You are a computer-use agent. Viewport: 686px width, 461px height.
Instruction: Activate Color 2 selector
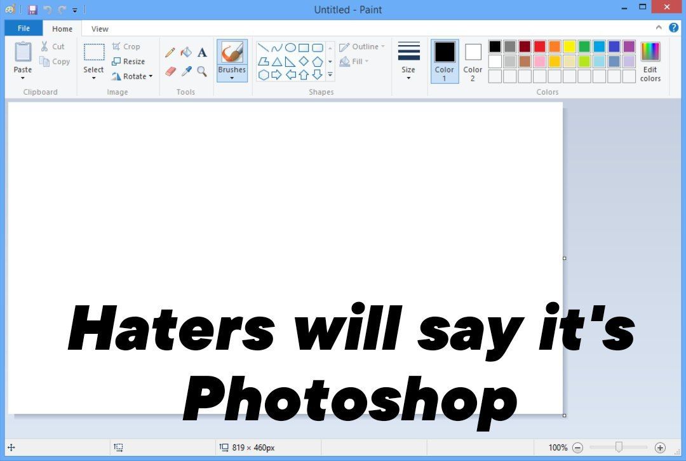pos(473,62)
